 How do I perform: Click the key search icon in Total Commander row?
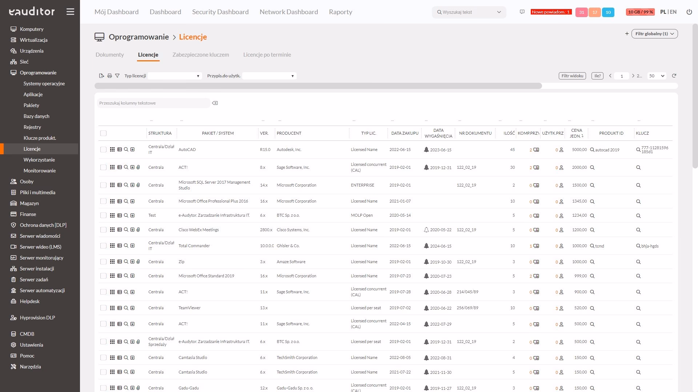638,246
